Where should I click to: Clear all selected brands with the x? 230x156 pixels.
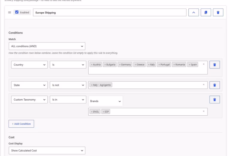204,111
